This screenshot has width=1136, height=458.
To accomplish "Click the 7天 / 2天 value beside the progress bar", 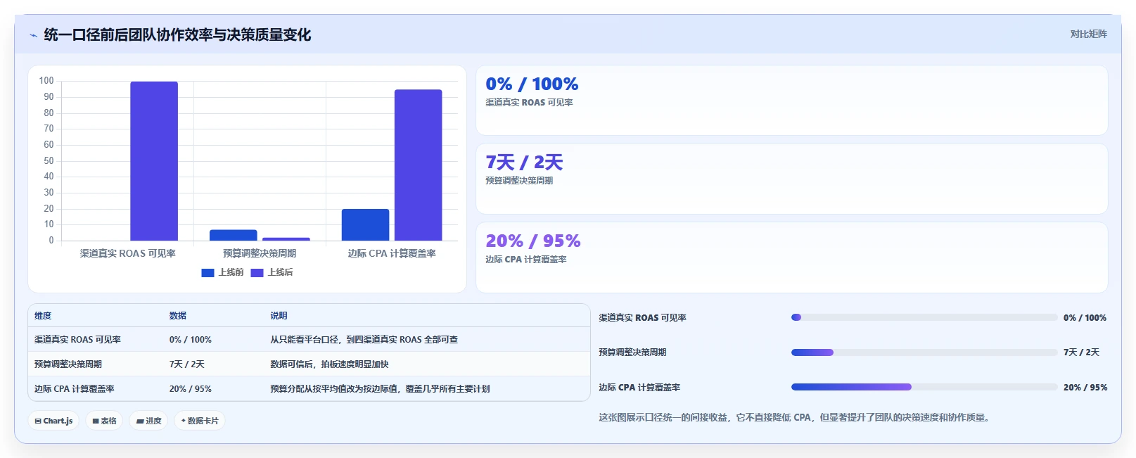I will [x=1081, y=352].
